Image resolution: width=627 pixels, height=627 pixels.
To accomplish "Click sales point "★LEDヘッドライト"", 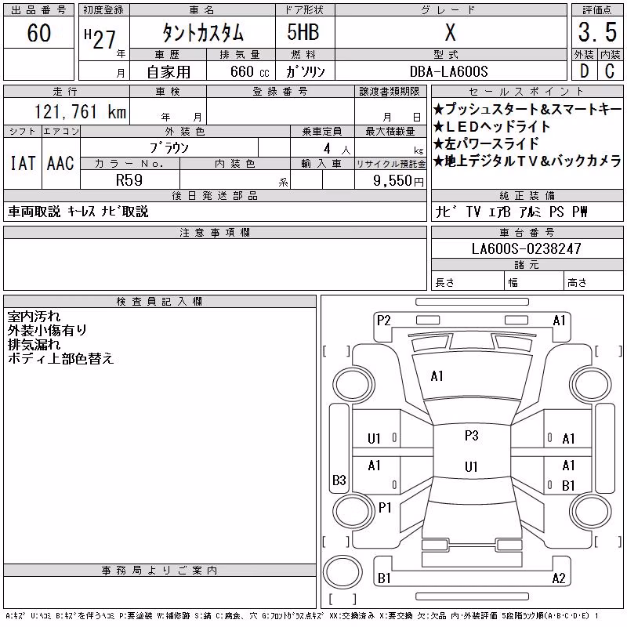I will coord(492,126).
